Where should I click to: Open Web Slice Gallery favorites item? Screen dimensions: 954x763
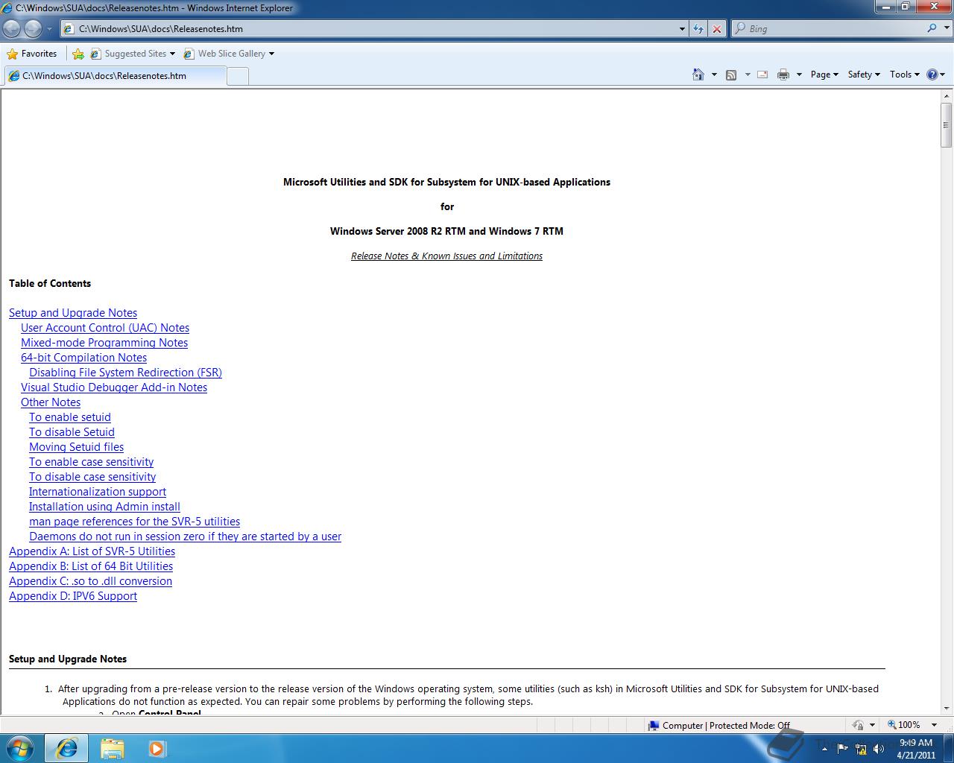pos(229,54)
